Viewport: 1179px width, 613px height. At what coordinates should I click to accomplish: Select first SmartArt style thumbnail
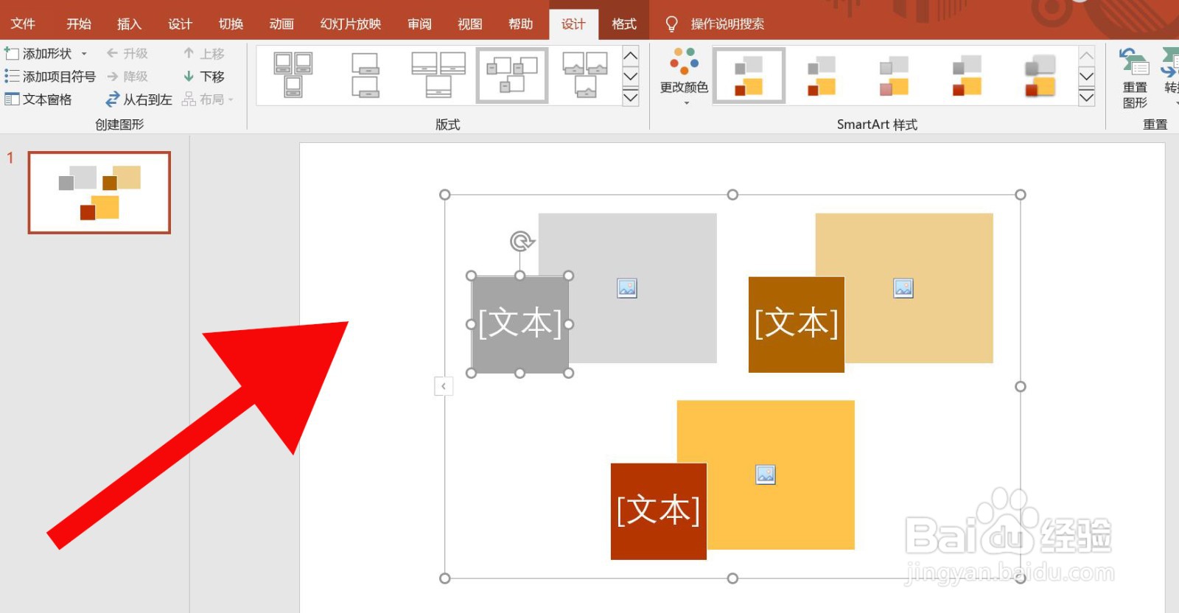[749, 76]
